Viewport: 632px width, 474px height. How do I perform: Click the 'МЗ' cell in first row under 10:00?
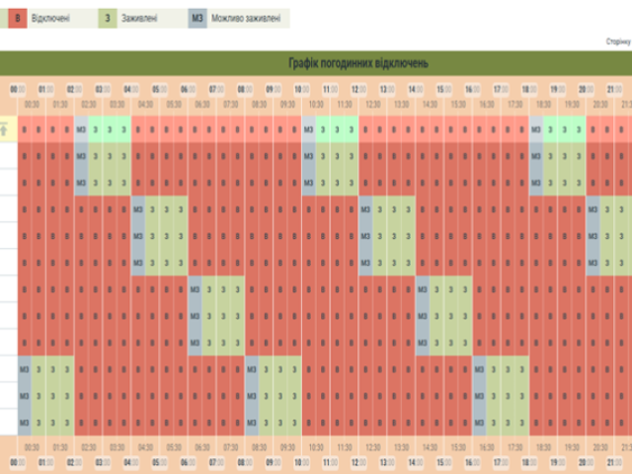309,128
